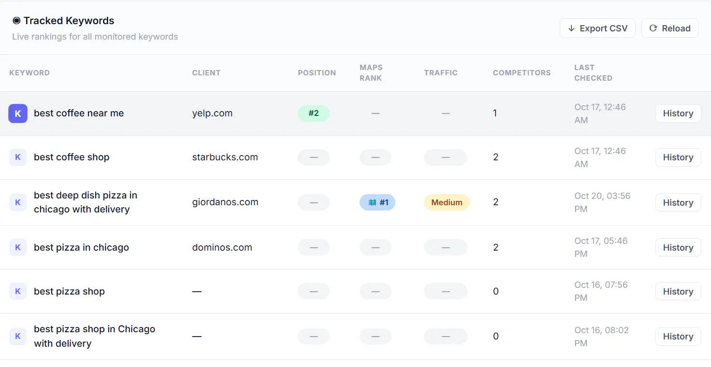Click the Last Checked column header
Viewport: 711px width, 367px height.
pos(594,73)
